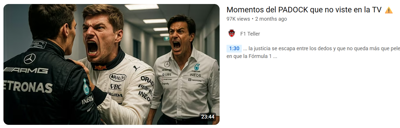This screenshot has width=400, height=128.
Task: Click the Mercedes star on the black suit
Action: click(x=29, y=59)
